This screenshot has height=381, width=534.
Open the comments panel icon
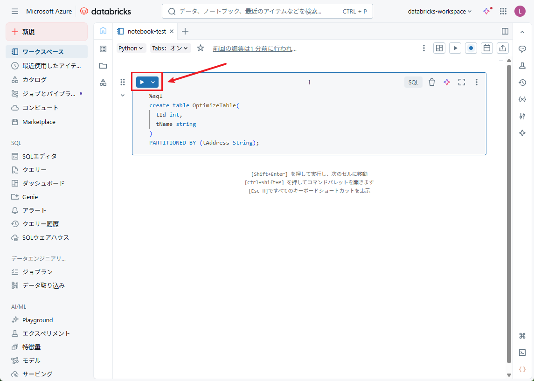point(522,49)
